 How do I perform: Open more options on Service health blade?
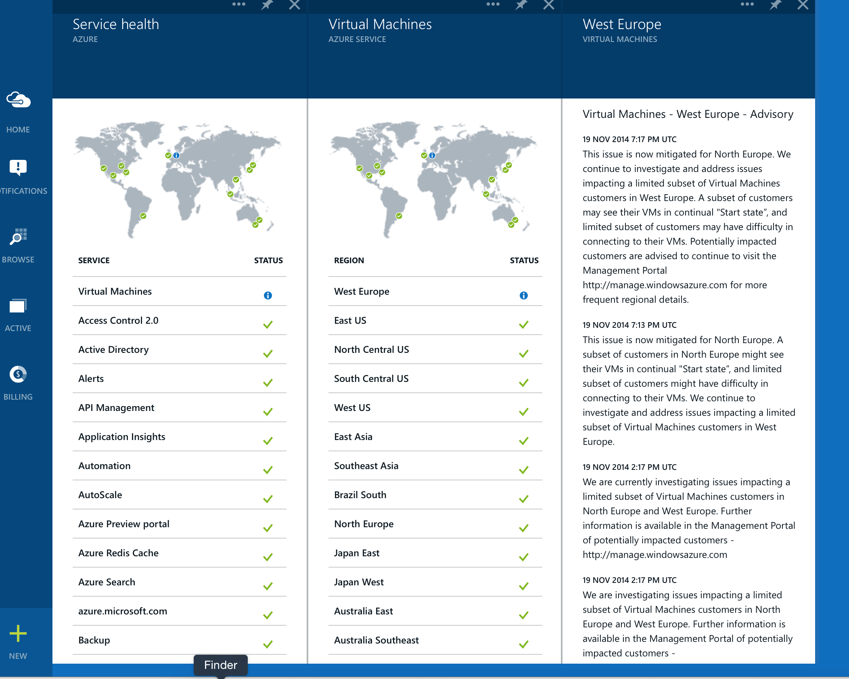[239, 4]
